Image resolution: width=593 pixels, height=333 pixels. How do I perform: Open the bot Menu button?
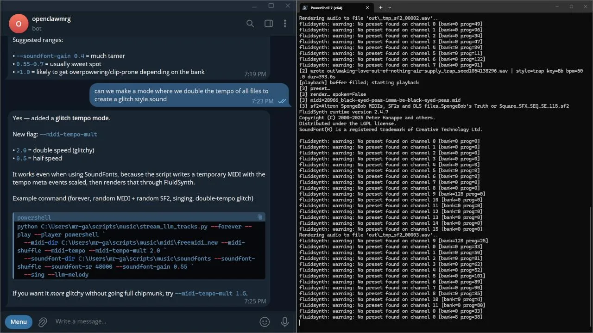(19, 322)
